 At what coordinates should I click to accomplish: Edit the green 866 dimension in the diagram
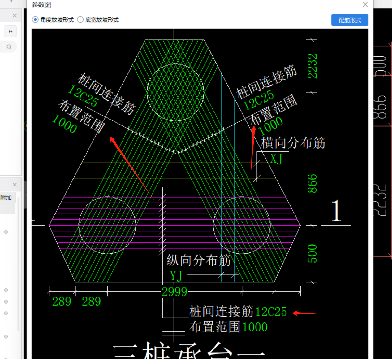312,183
